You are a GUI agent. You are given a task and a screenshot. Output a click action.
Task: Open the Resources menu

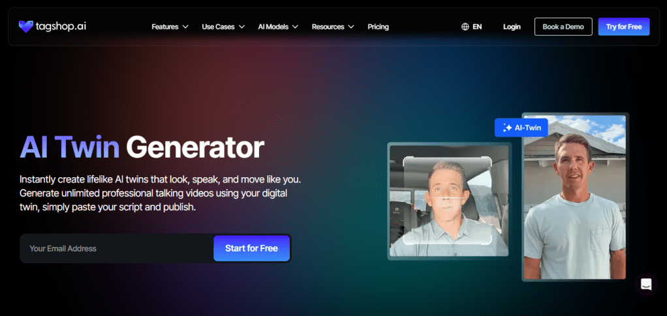tap(333, 27)
